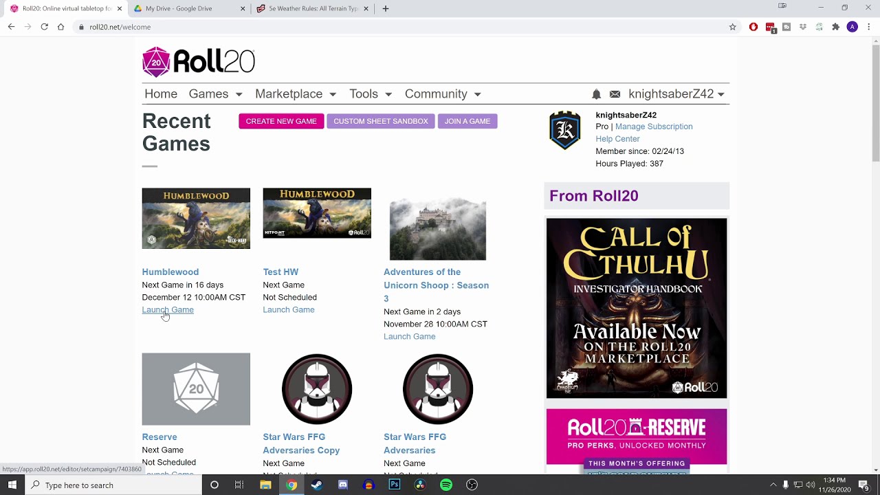Open Spotify from the taskbar
Image resolution: width=880 pixels, height=495 pixels.
coord(446,485)
